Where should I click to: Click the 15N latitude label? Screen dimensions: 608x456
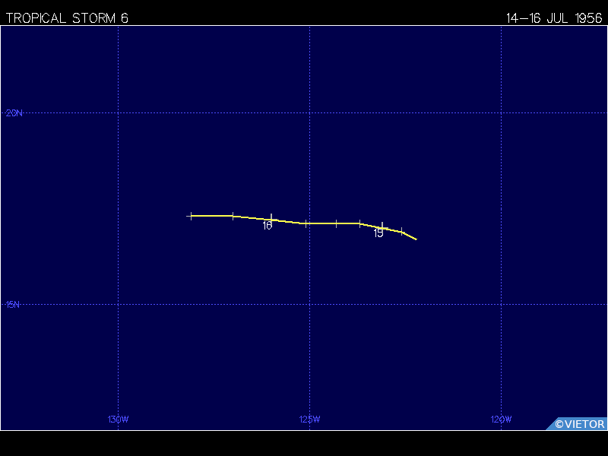pos(13,305)
